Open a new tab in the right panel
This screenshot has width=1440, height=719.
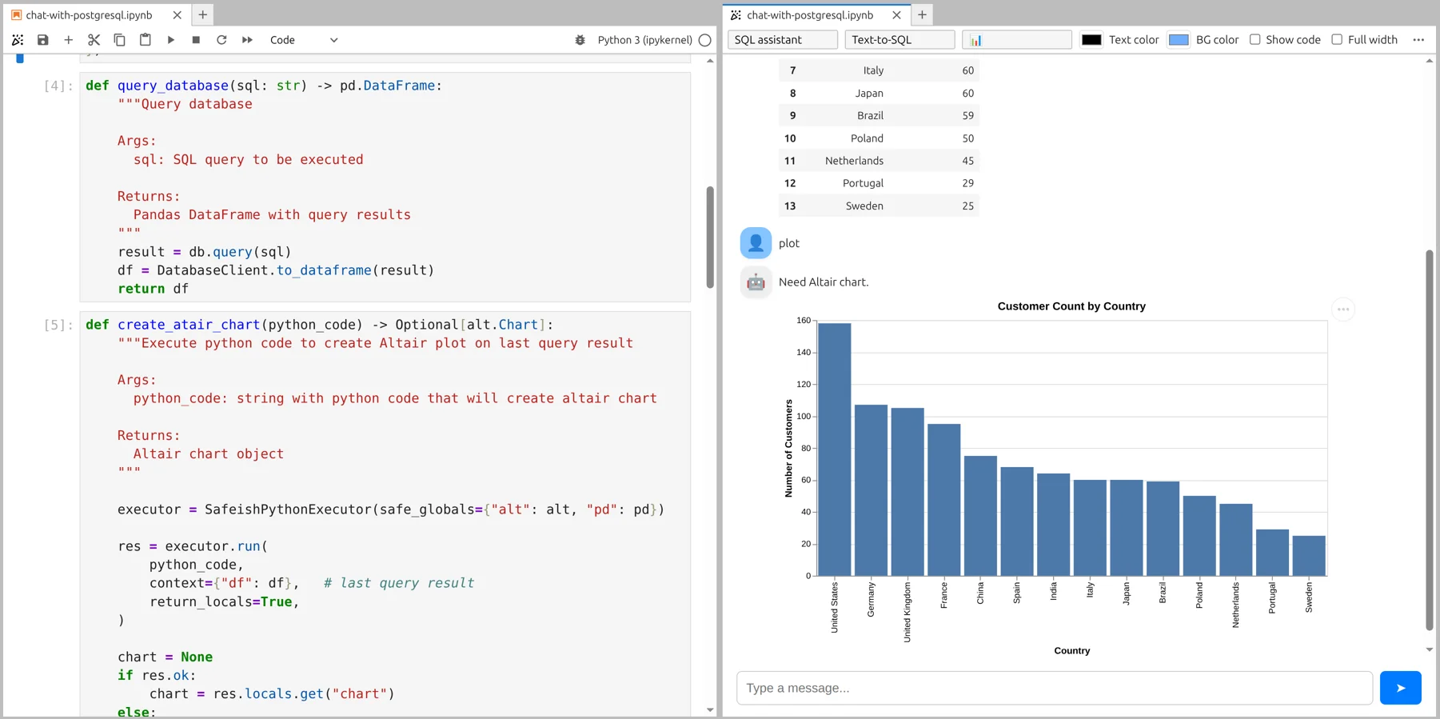coord(922,15)
